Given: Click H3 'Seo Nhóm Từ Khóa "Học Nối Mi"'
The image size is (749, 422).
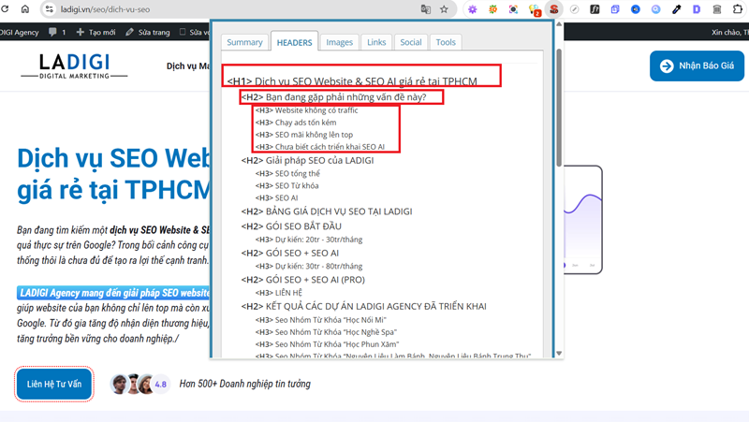Looking at the screenshot, I should click(x=321, y=320).
